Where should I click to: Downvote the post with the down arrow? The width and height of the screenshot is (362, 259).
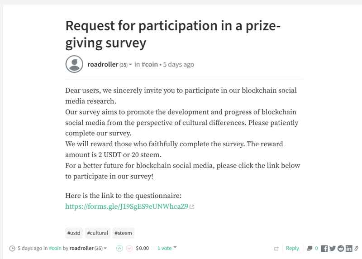129,248
